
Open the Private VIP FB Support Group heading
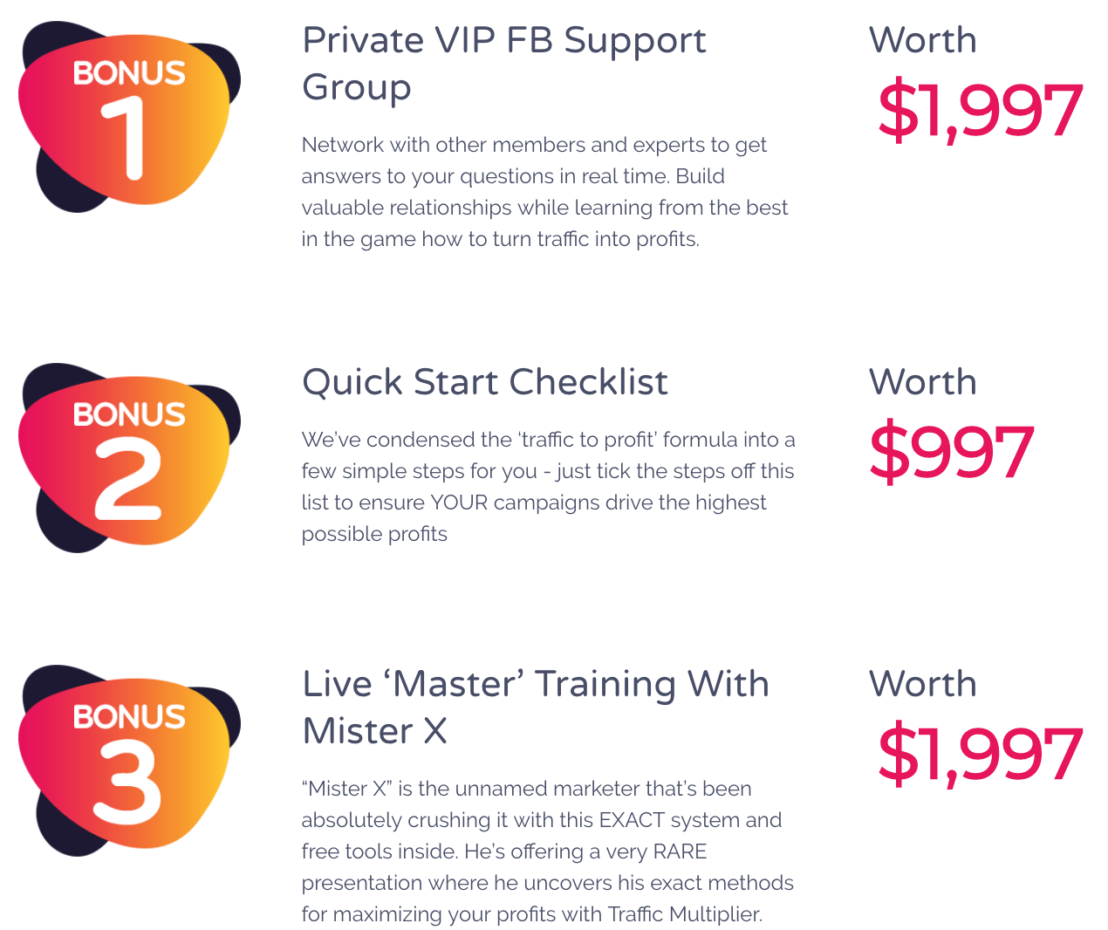[503, 64]
